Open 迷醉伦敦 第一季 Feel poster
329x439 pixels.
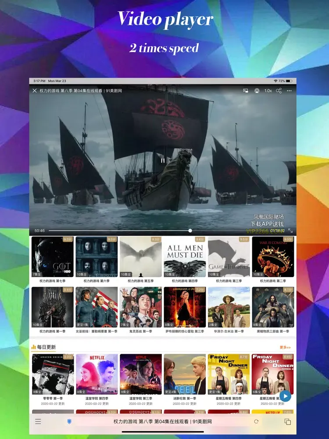pos(185,374)
